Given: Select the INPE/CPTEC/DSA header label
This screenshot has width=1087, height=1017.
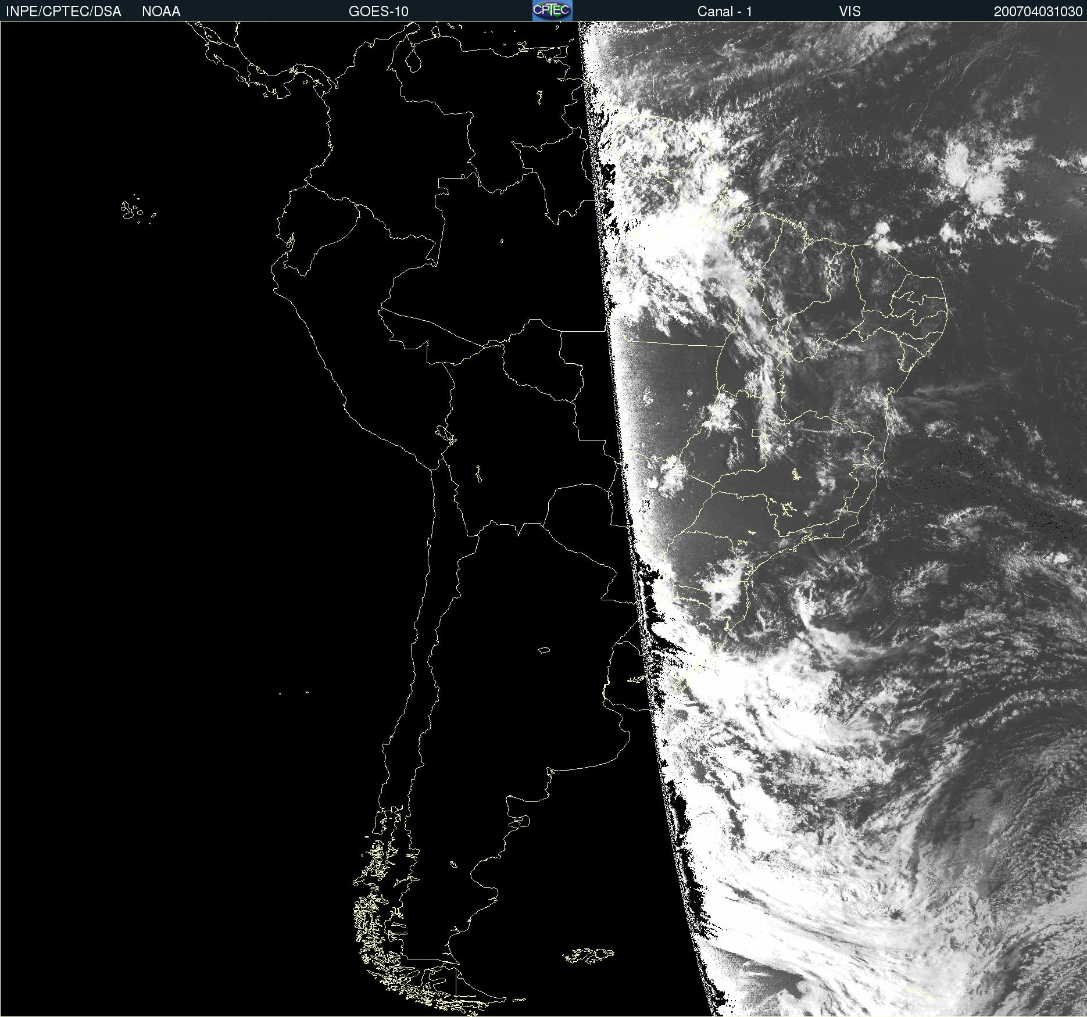Looking at the screenshot, I should click(63, 12).
